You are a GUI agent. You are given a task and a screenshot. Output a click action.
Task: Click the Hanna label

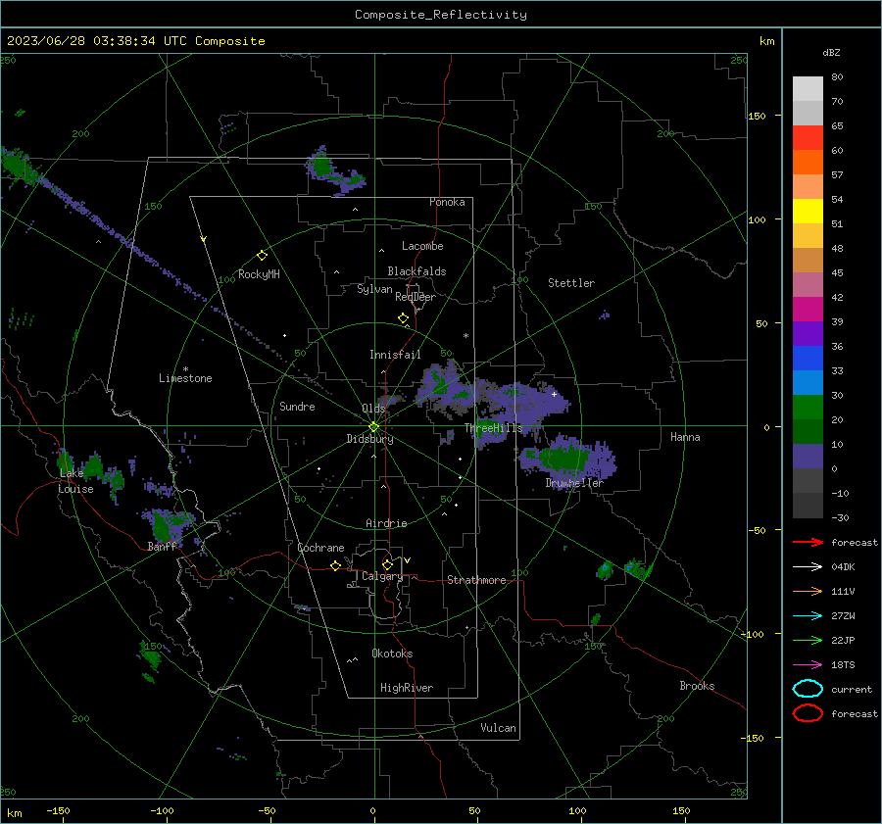(x=685, y=436)
